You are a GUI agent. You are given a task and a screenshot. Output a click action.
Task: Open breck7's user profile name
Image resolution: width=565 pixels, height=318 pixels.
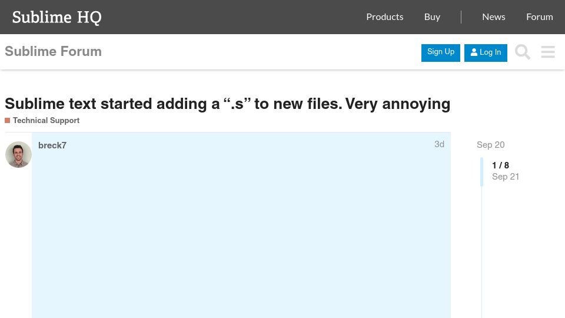52,145
